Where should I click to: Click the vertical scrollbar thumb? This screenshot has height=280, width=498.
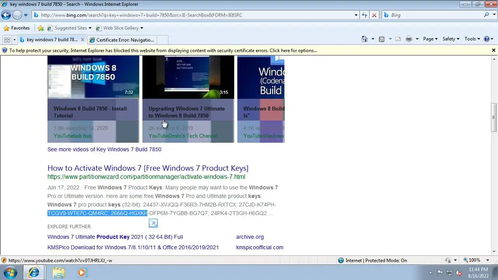pyautogui.click(x=494, y=117)
